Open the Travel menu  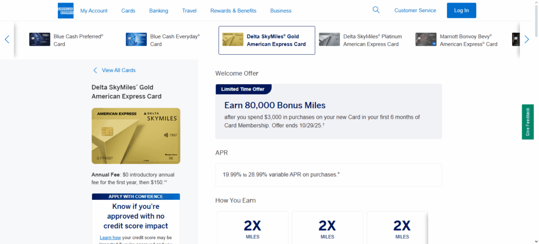[189, 11]
